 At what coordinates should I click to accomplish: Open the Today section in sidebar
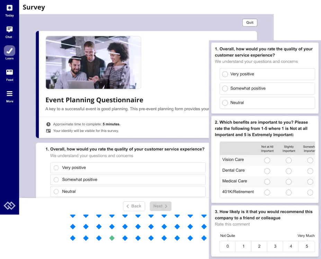point(9,11)
